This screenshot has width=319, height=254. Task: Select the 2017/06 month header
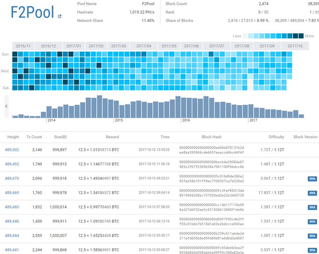pos(191,46)
